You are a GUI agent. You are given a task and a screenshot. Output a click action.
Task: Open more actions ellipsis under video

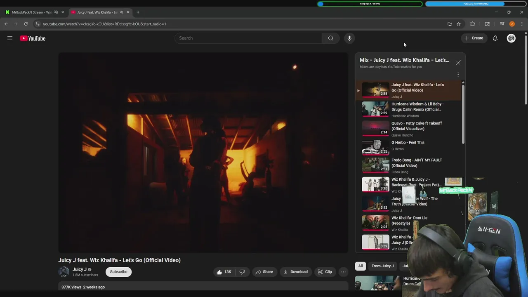point(343,272)
